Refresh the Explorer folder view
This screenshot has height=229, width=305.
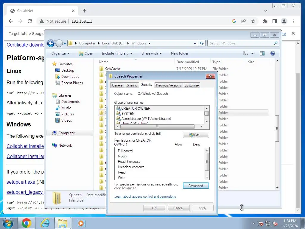click(x=202, y=43)
